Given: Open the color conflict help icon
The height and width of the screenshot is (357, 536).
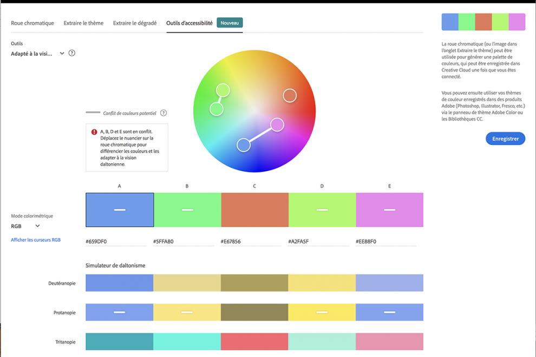Looking at the screenshot, I should (164, 113).
